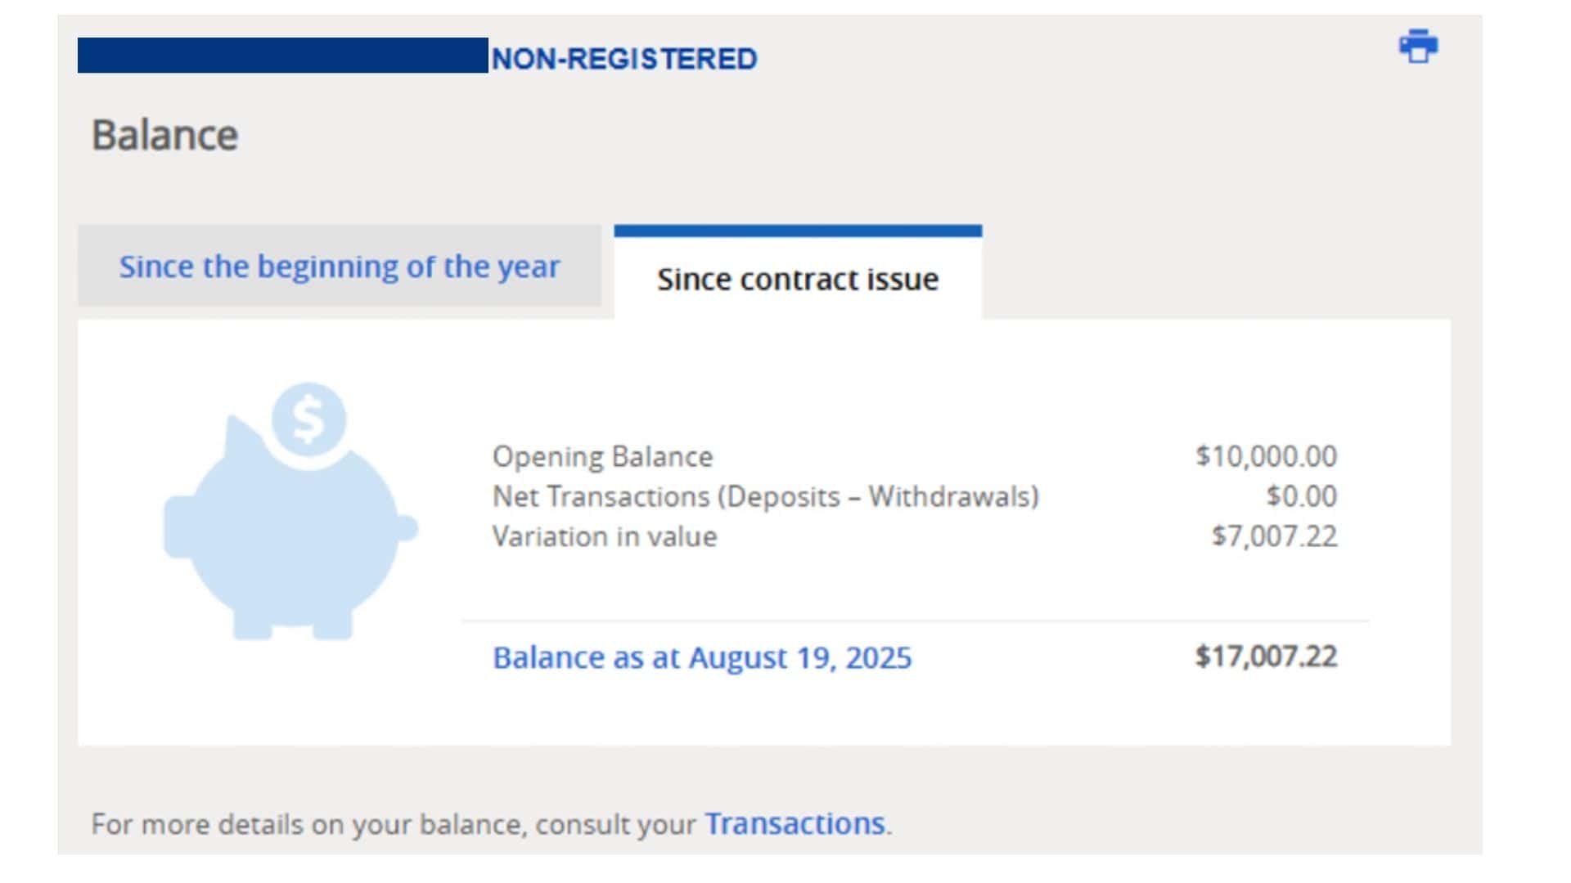This screenshot has height=883, width=1571.
Task: Click the $7,007.22 variation amount
Action: click(1274, 536)
